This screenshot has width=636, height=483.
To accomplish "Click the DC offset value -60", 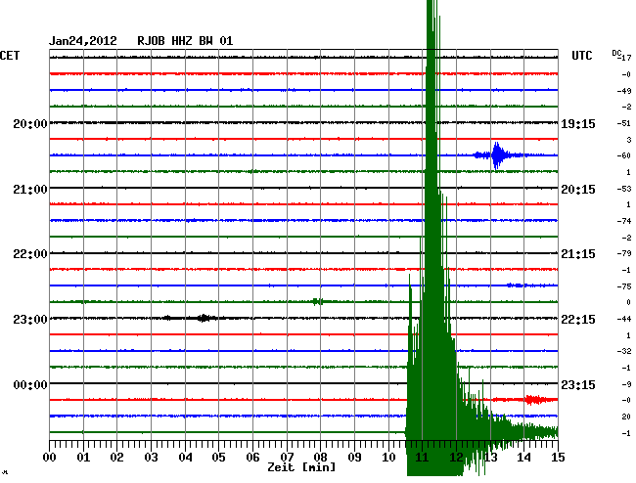I will click(624, 155).
